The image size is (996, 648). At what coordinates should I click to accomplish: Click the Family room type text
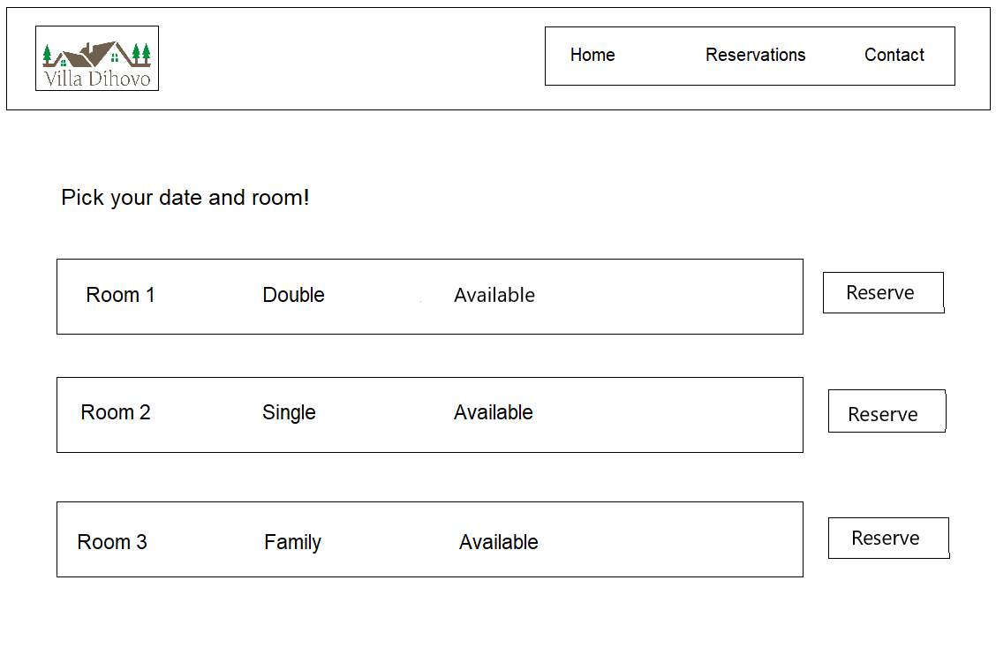pyautogui.click(x=292, y=543)
